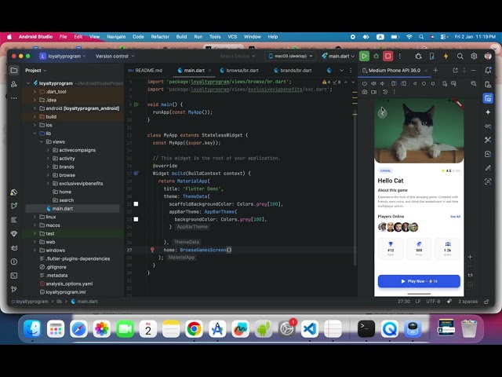Record emulator screen video icon

click(373, 92)
